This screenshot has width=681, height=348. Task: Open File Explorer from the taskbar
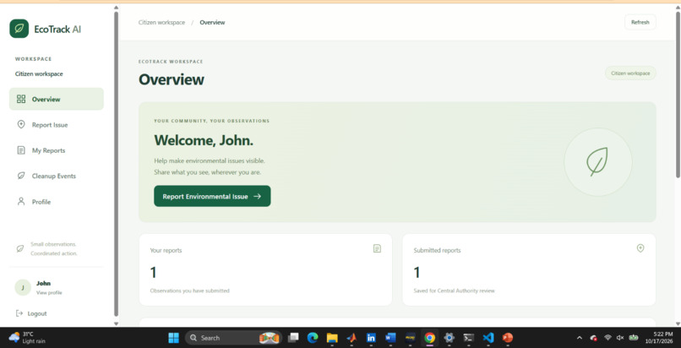(332, 338)
